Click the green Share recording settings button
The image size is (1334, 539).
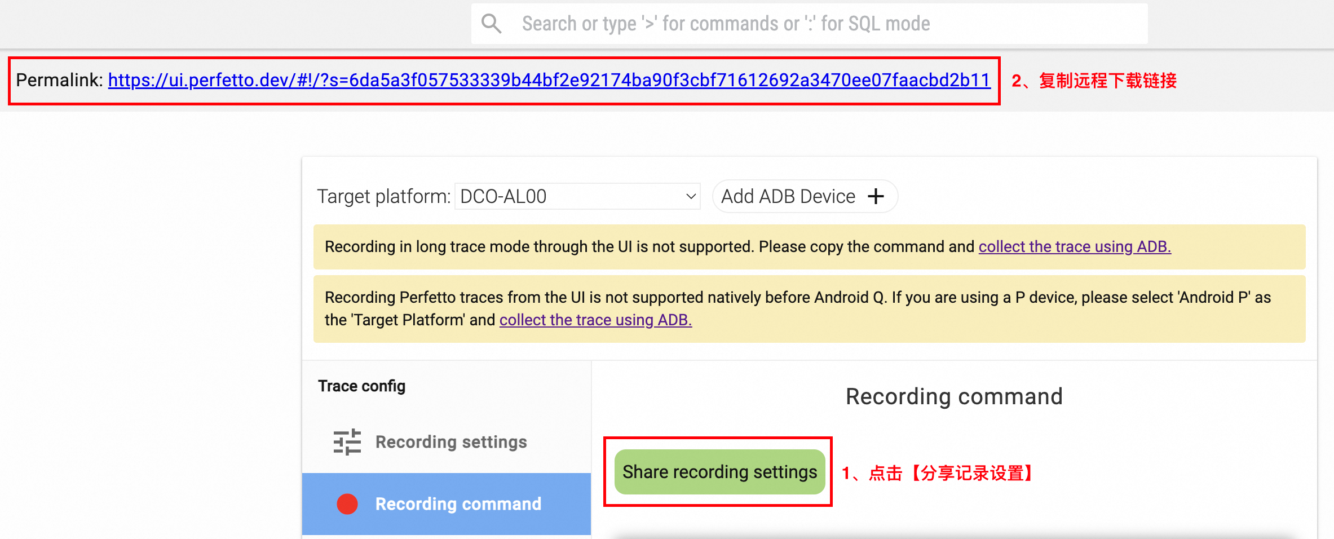tap(719, 472)
